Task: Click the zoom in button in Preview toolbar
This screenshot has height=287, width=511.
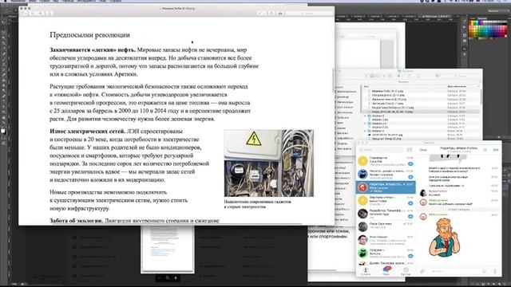Action: [41, 13]
